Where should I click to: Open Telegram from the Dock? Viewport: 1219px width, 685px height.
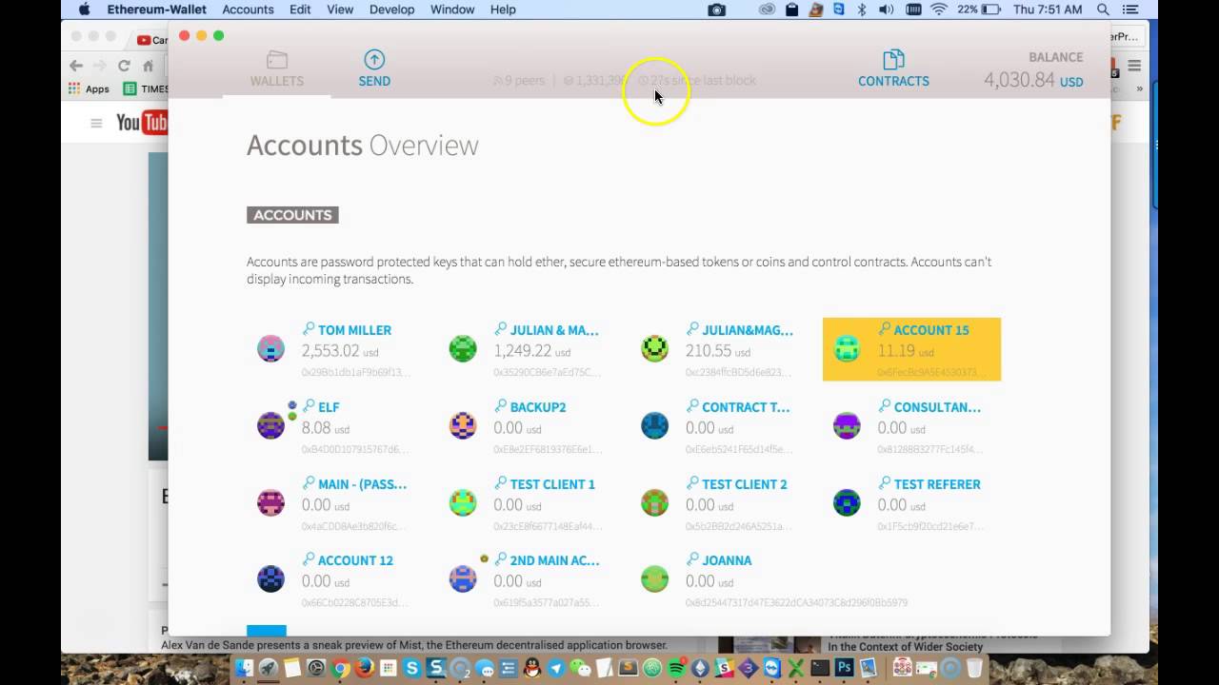[x=556, y=669]
